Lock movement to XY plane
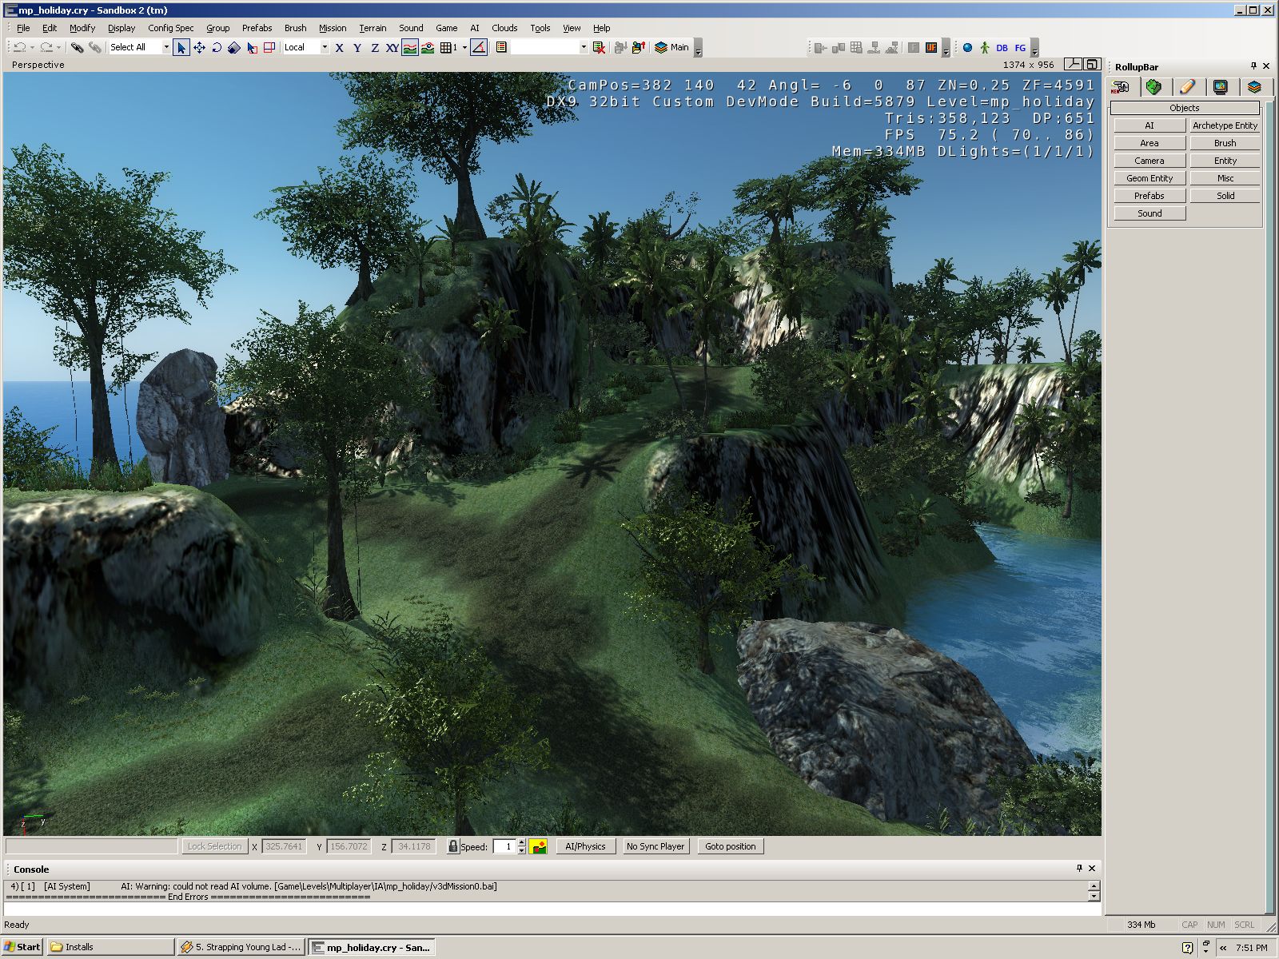The width and height of the screenshot is (1279, 959). coord(392,47)
